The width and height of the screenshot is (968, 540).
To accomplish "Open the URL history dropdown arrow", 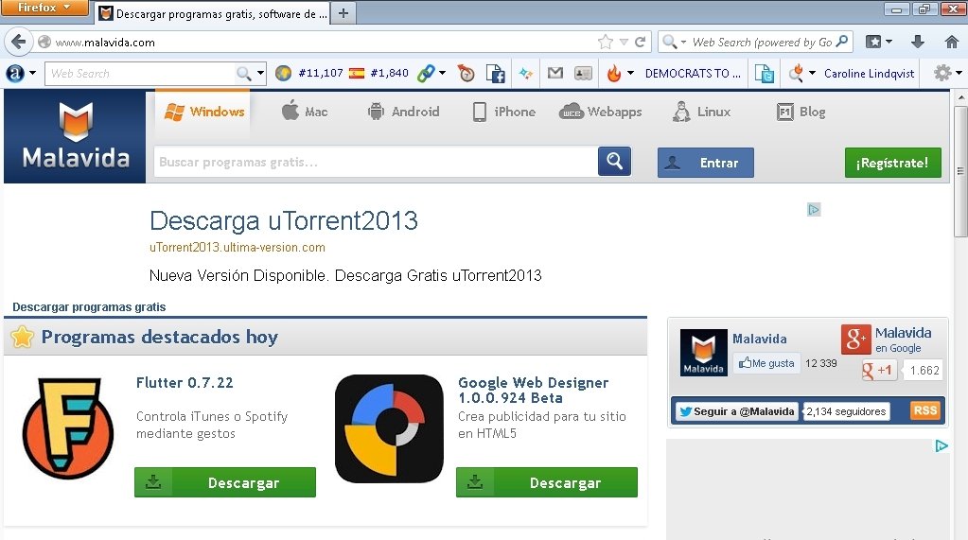I will click(x=624, y=42).
